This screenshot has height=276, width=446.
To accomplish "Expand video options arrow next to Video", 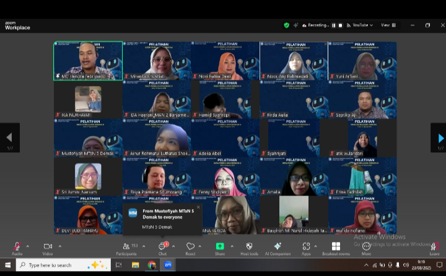I will (59, 246).
